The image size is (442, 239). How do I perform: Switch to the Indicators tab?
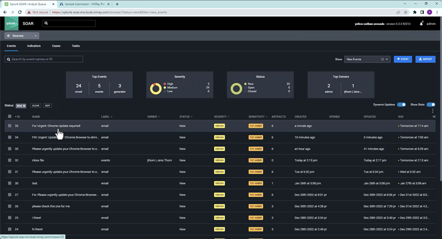coord(34,46)
